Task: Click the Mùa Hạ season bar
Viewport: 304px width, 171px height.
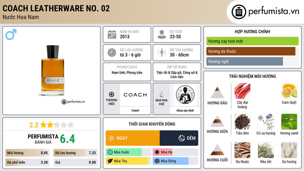Action: pyautogui.click(x=175, y=152)
